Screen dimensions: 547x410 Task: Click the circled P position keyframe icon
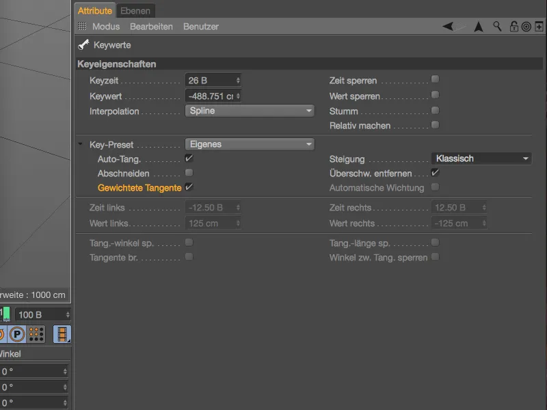click(17, 334)
